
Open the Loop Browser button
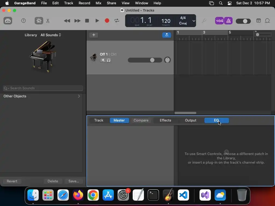[267, 21]
